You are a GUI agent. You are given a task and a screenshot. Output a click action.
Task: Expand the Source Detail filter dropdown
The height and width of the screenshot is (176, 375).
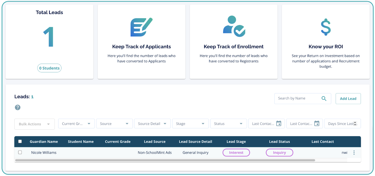pyautogui.click(x=152, y=124)
